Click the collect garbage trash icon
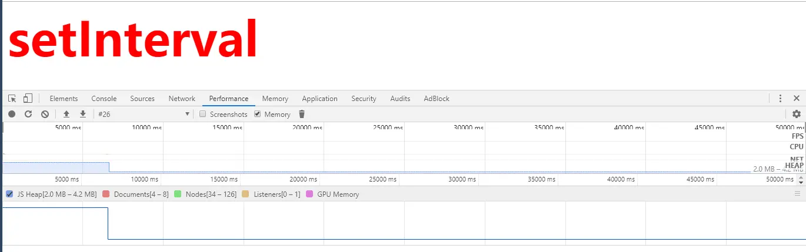This screenshot has height=252, width=806. [x=302, y=115]
